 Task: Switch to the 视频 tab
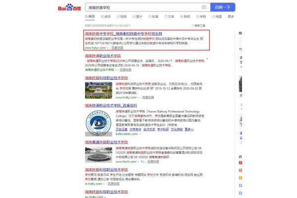tap(122, 16)
